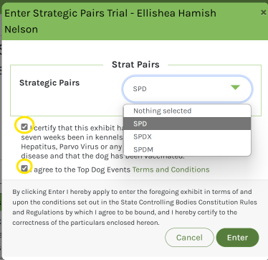Click the dialog title mentioning Ellishea Hamish
268x260 pixels.
tap(110, 21)
